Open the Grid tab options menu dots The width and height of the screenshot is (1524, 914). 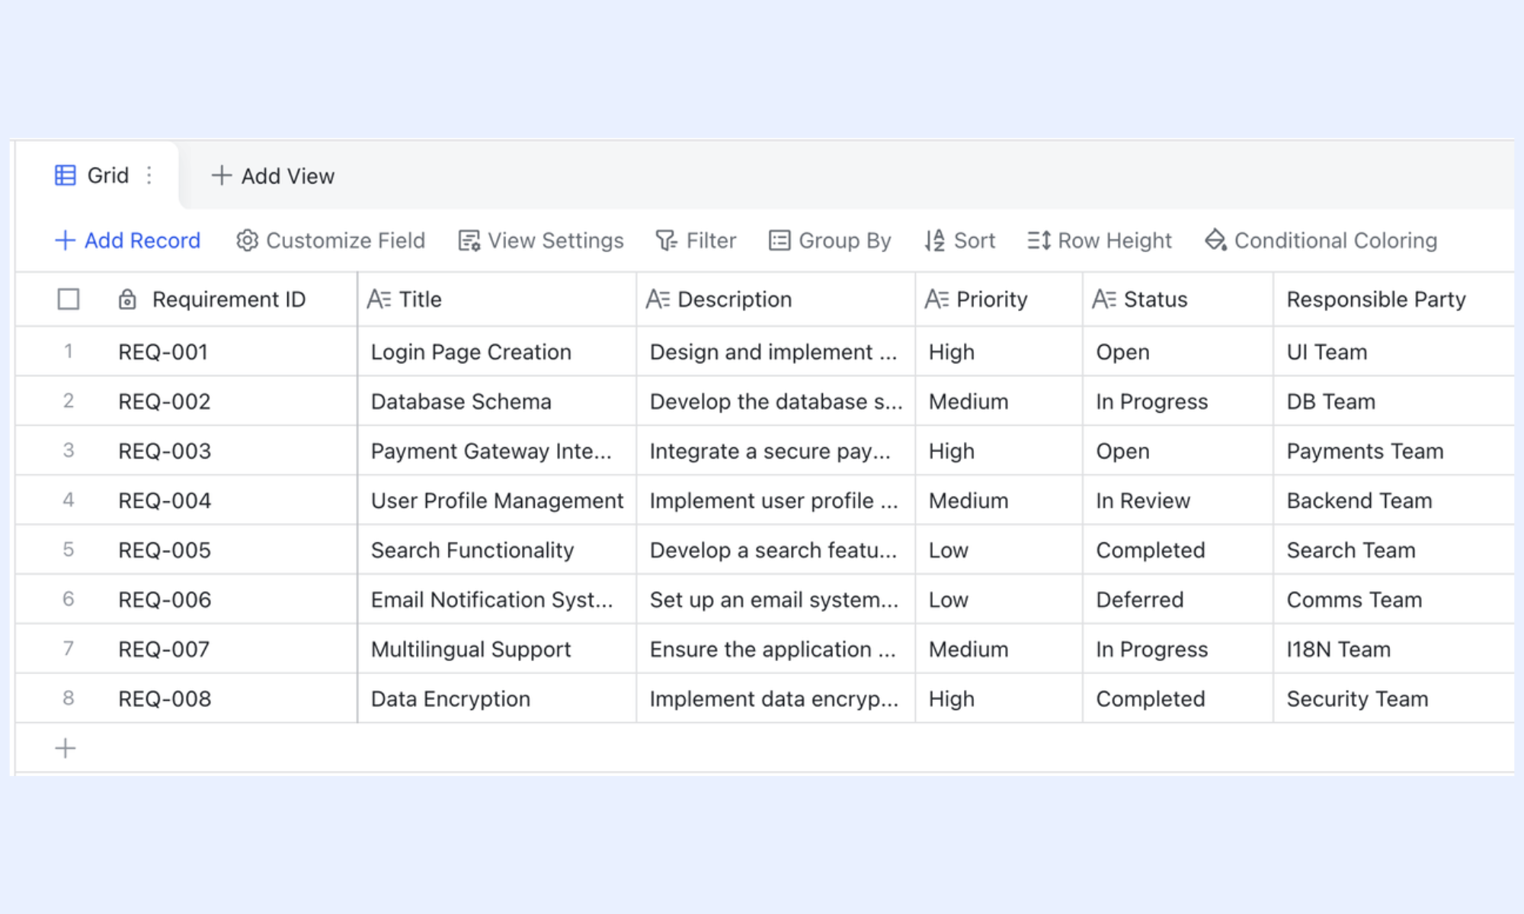click(x=149, y=175)
